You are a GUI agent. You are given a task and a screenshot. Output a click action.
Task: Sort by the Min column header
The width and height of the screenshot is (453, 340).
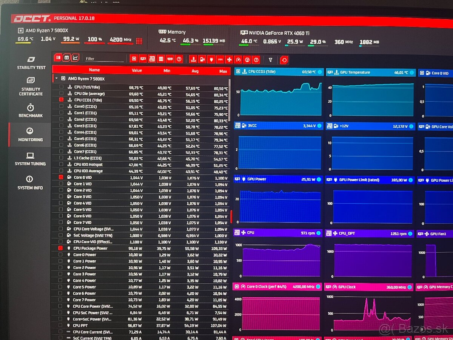coord(167,71)
